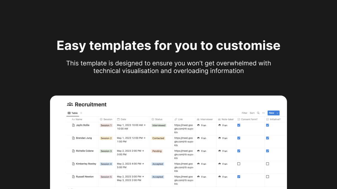Change the Contacted status tag

click(158, 138)
